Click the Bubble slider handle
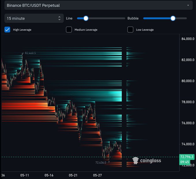This screenshot has width=196, height=179. [173, 18]
